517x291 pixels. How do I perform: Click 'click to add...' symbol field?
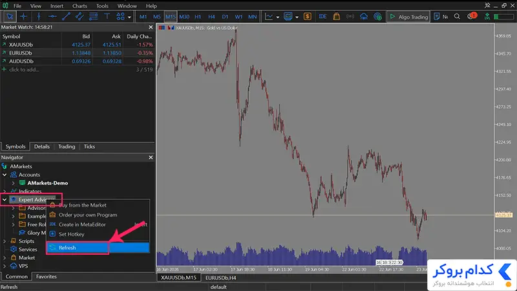pos(24,70)
